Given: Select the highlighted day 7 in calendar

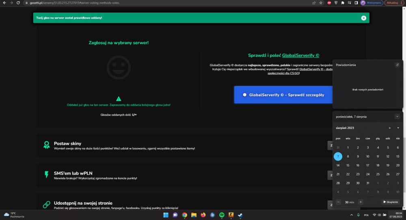Looking at the screenshot, I should click(x=338, y=156).
